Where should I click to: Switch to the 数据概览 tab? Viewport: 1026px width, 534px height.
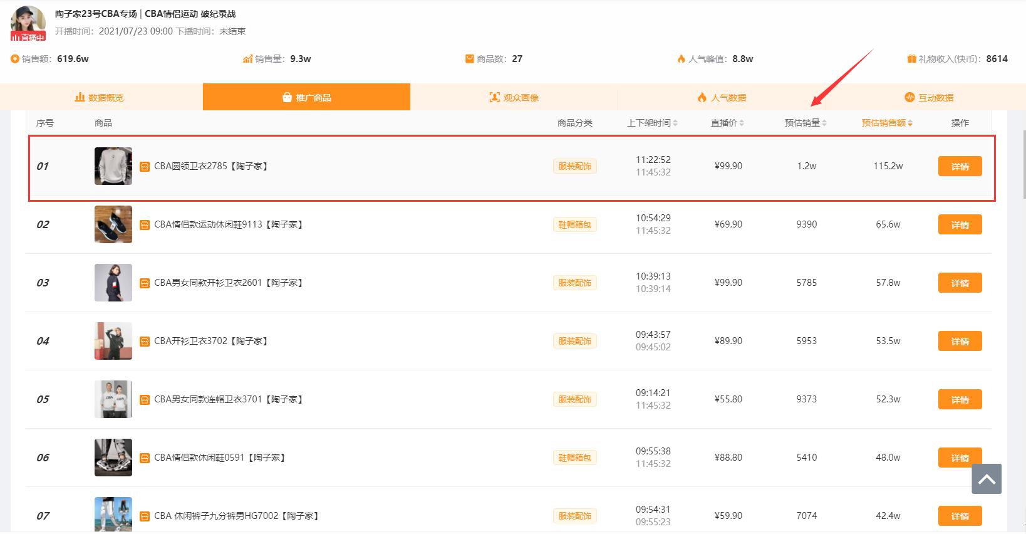click(100, 98)
